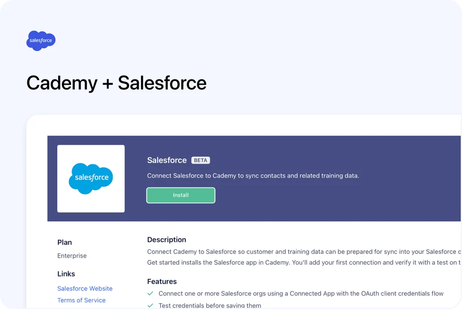Viewport: 462px width, 309px height.
Task: Click the "Enterprise" plan value
Action: coord(72,256)
